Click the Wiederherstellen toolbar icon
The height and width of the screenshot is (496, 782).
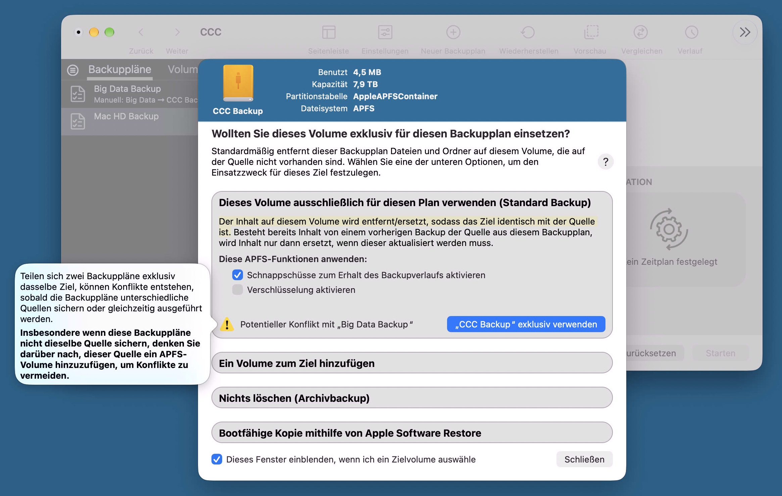[528, 33]
